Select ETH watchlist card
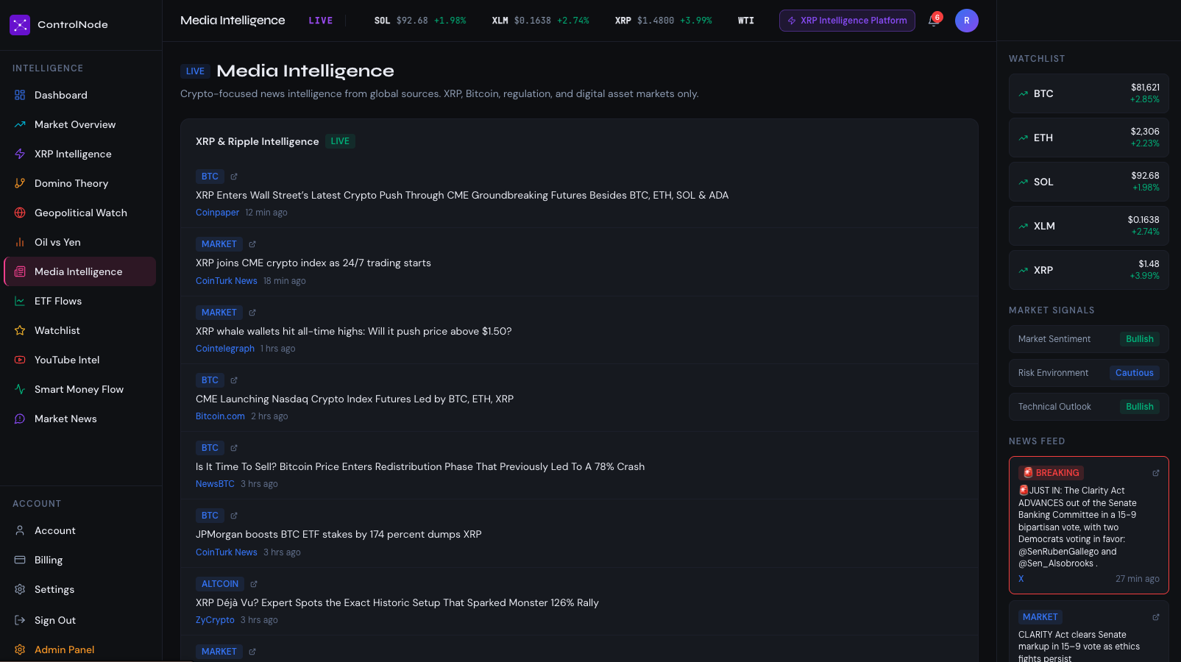 1088,138
